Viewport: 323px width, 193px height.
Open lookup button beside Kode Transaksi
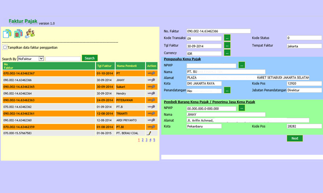[227, 38]
